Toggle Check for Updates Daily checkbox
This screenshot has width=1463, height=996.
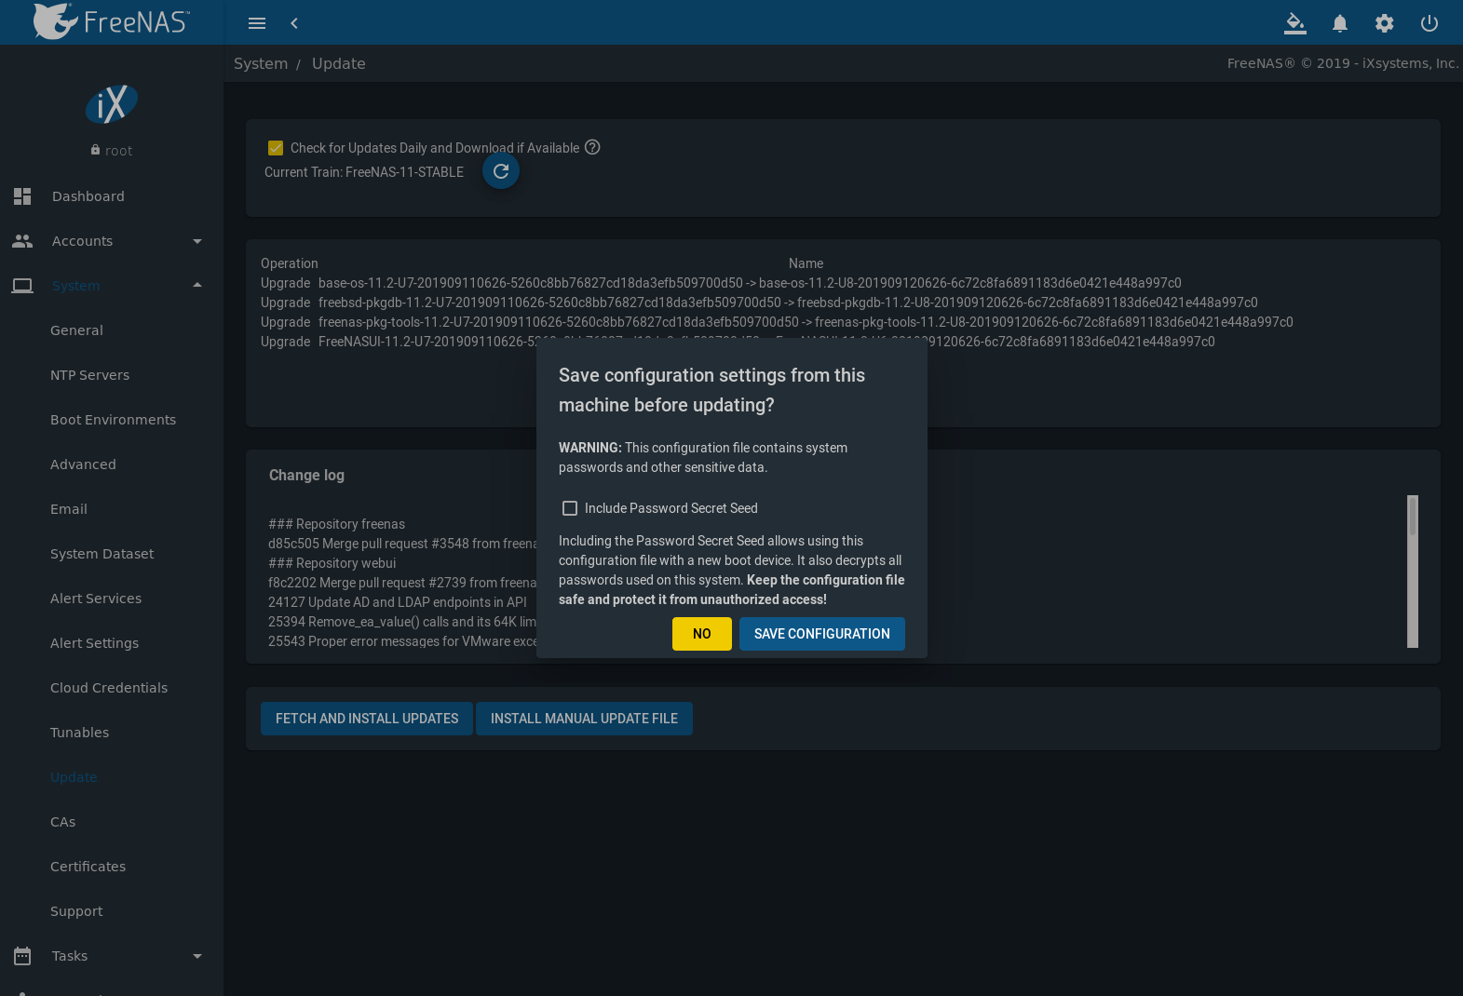(276, 148)
